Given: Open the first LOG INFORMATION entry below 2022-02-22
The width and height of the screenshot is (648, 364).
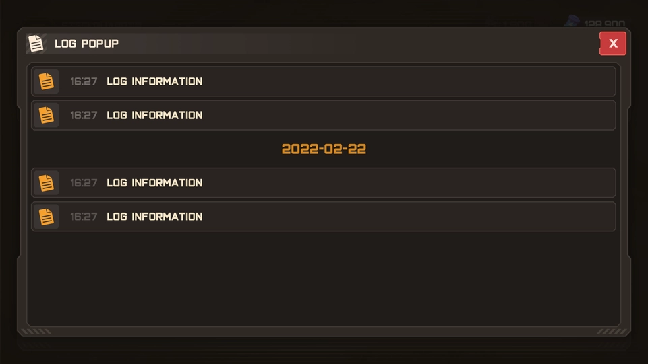Looking at the screenshot, I should coord(324,182).
